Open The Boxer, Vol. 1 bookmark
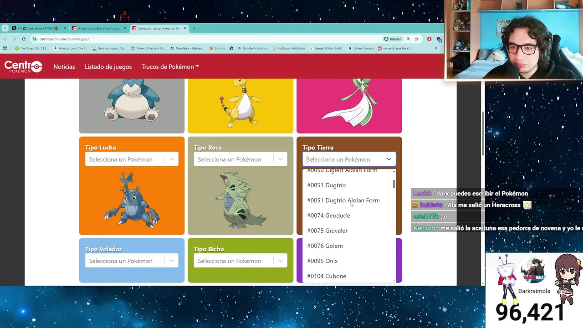 [31, 48]
